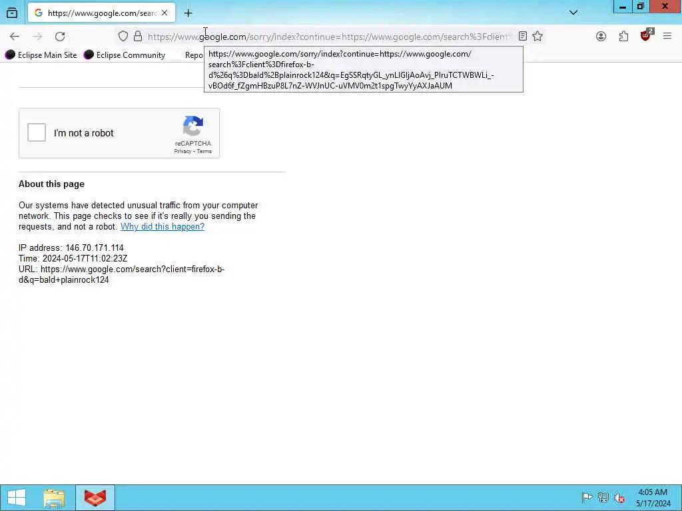Open the uBlock Origin extension icon
Viewport: 682px width, 511px height.
coord(646,36)
